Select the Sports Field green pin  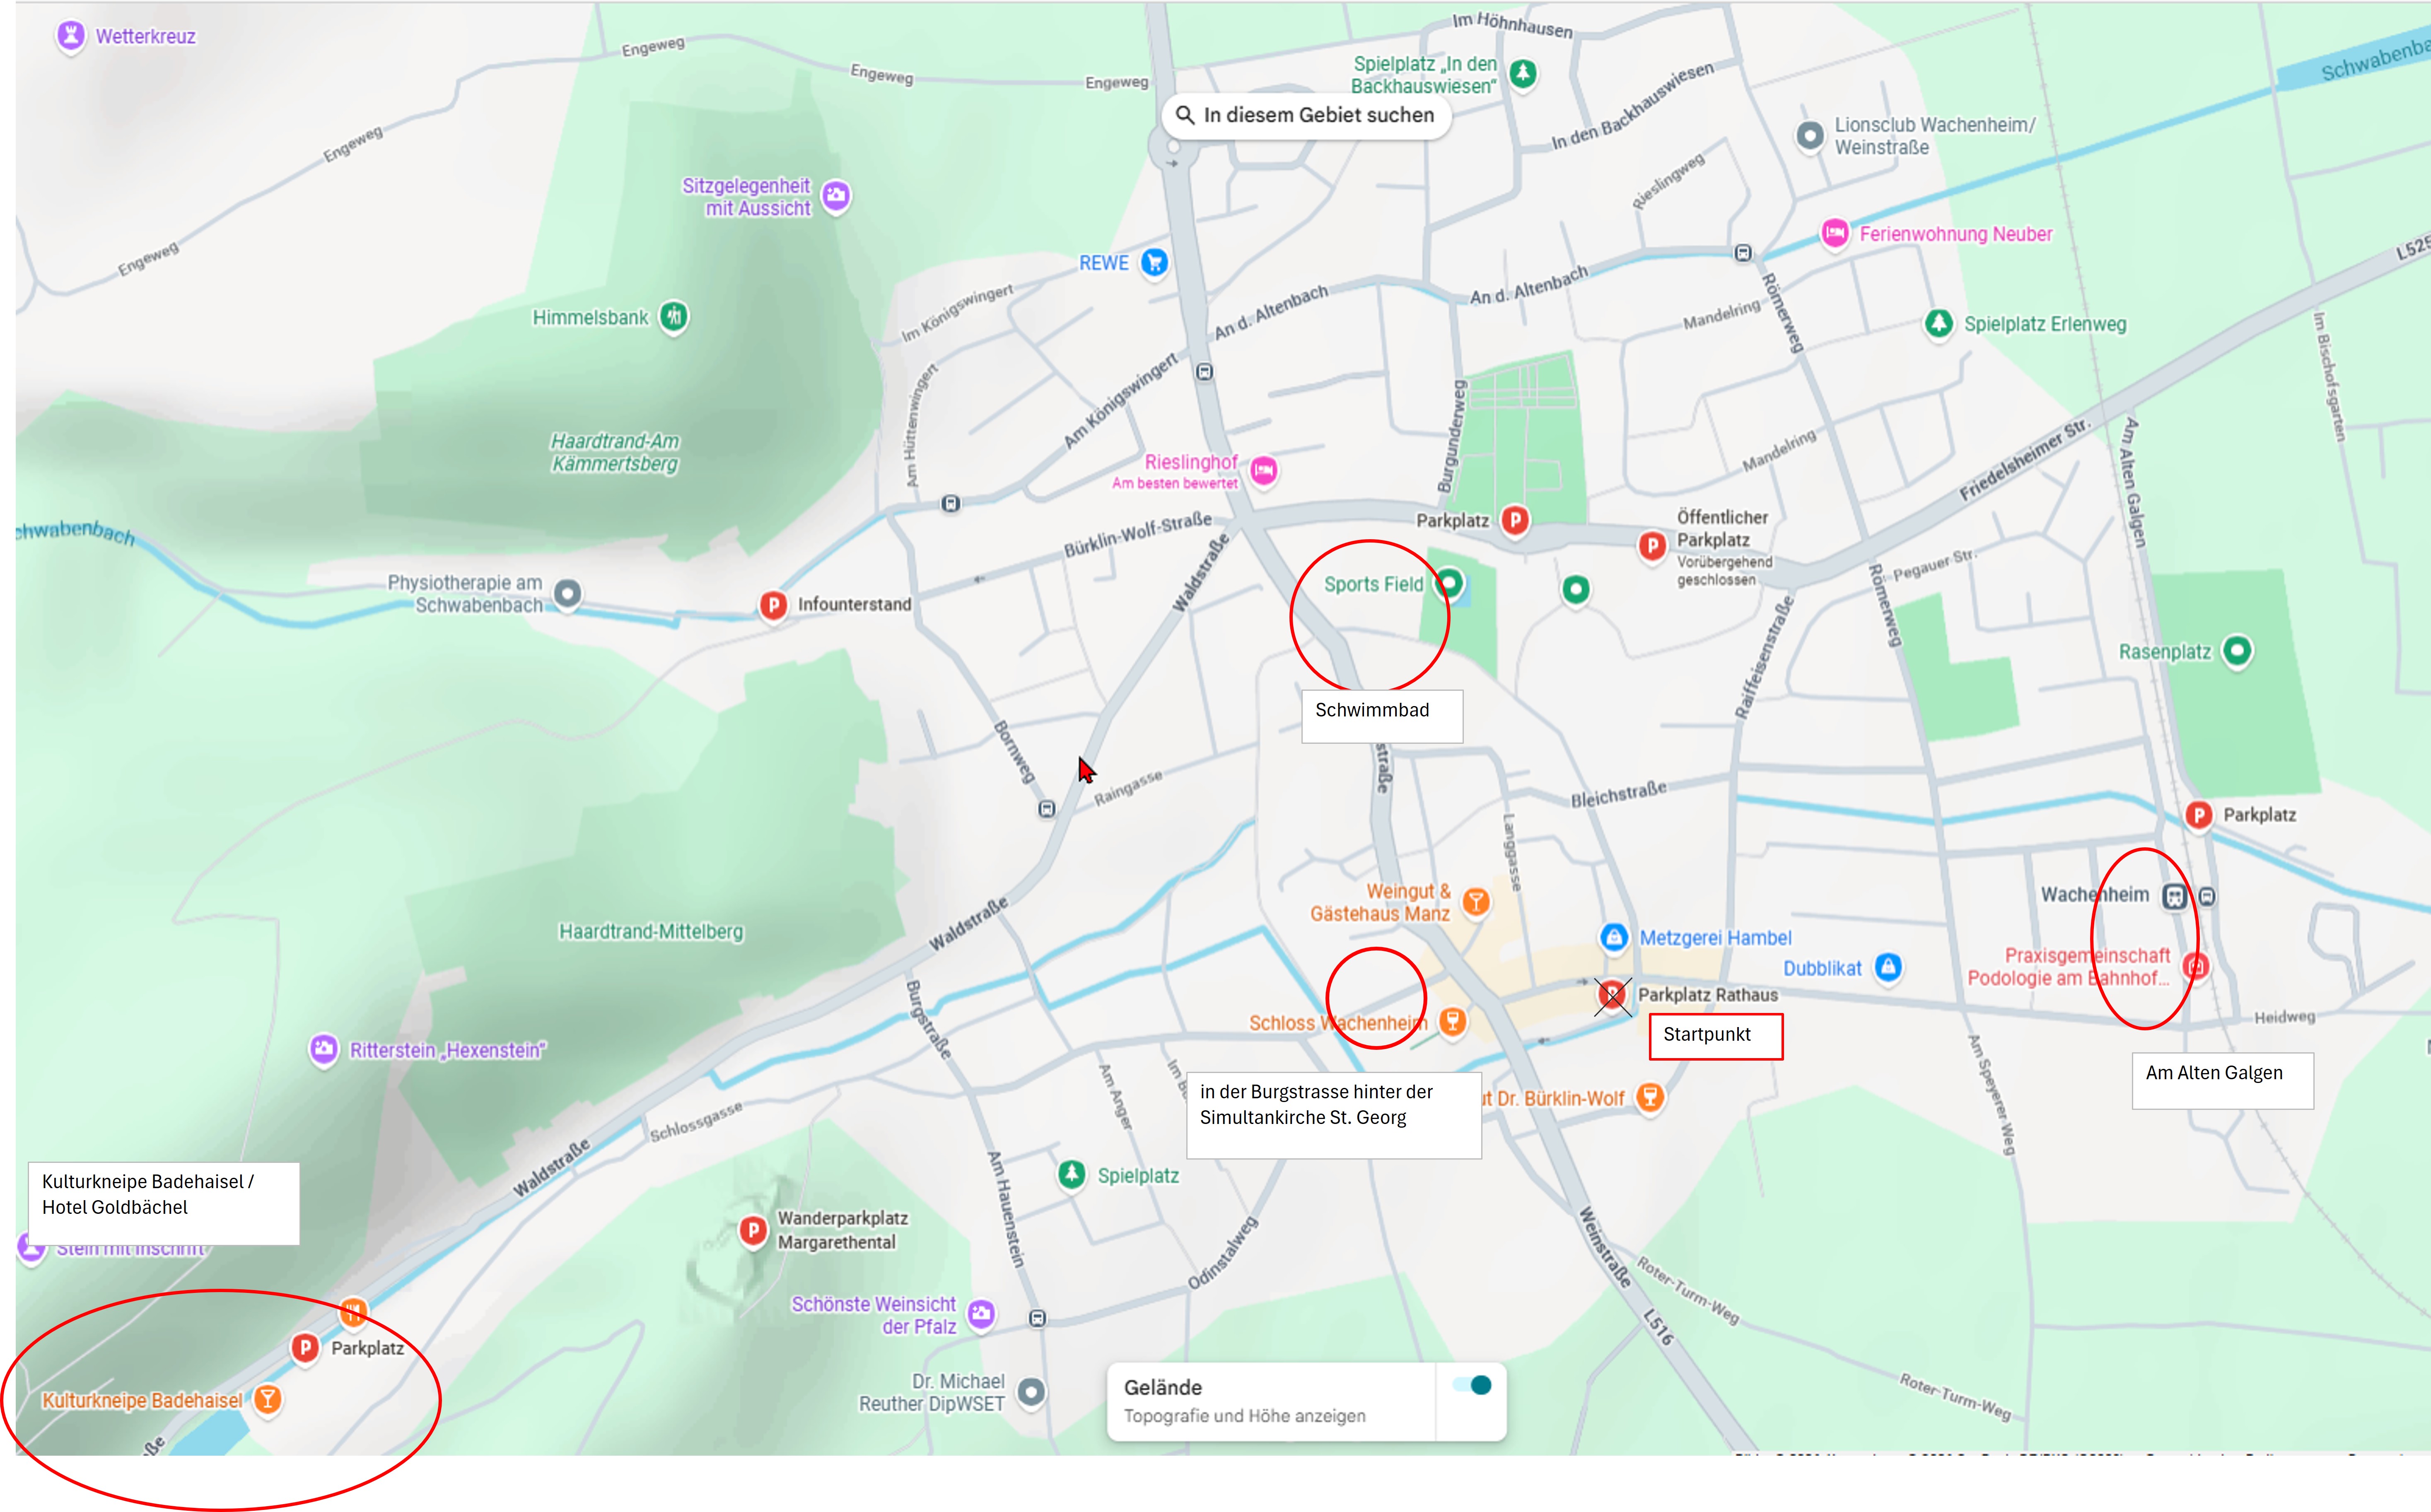click(x=1449, y=583)
